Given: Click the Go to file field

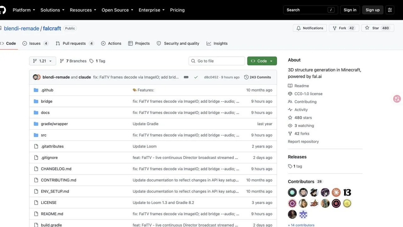Looking at the screenshot, I should point(217,61).
